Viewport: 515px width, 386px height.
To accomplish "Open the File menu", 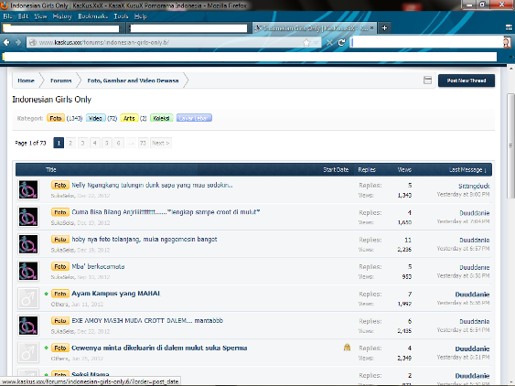I will (x=7, y=16).
